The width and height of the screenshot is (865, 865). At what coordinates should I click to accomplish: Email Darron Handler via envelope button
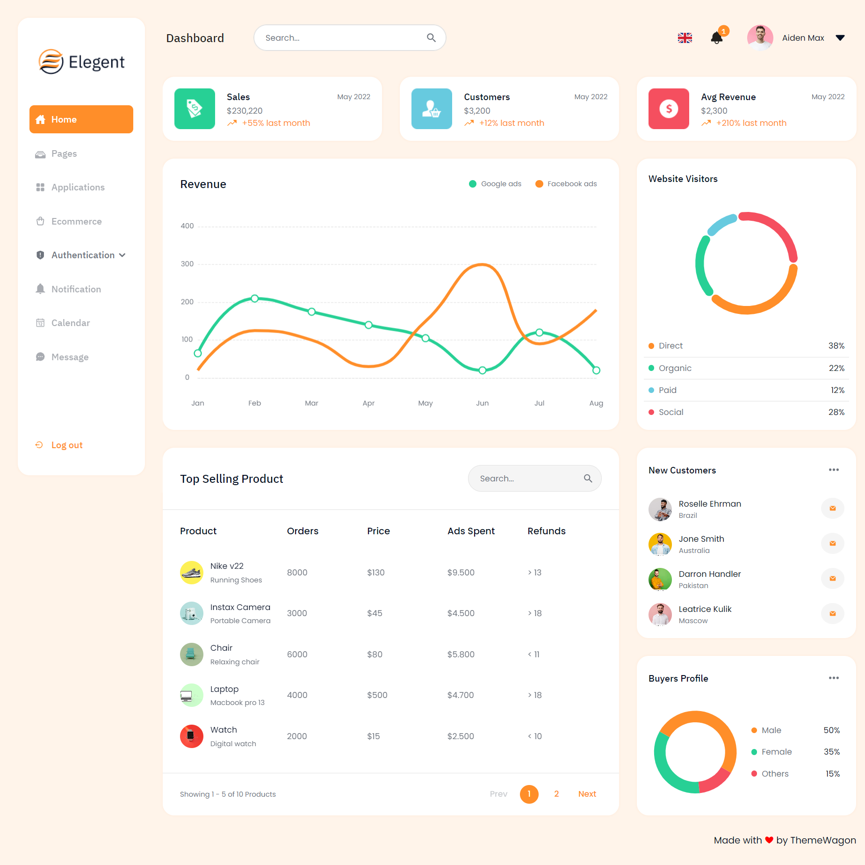click(x=833, y=578)
